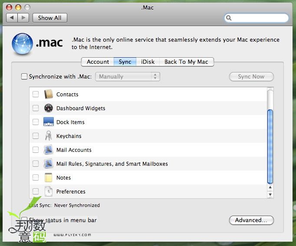Screen dimensions: 296x246
Task: Select the Keychains row label
Action: coord(69,136)
